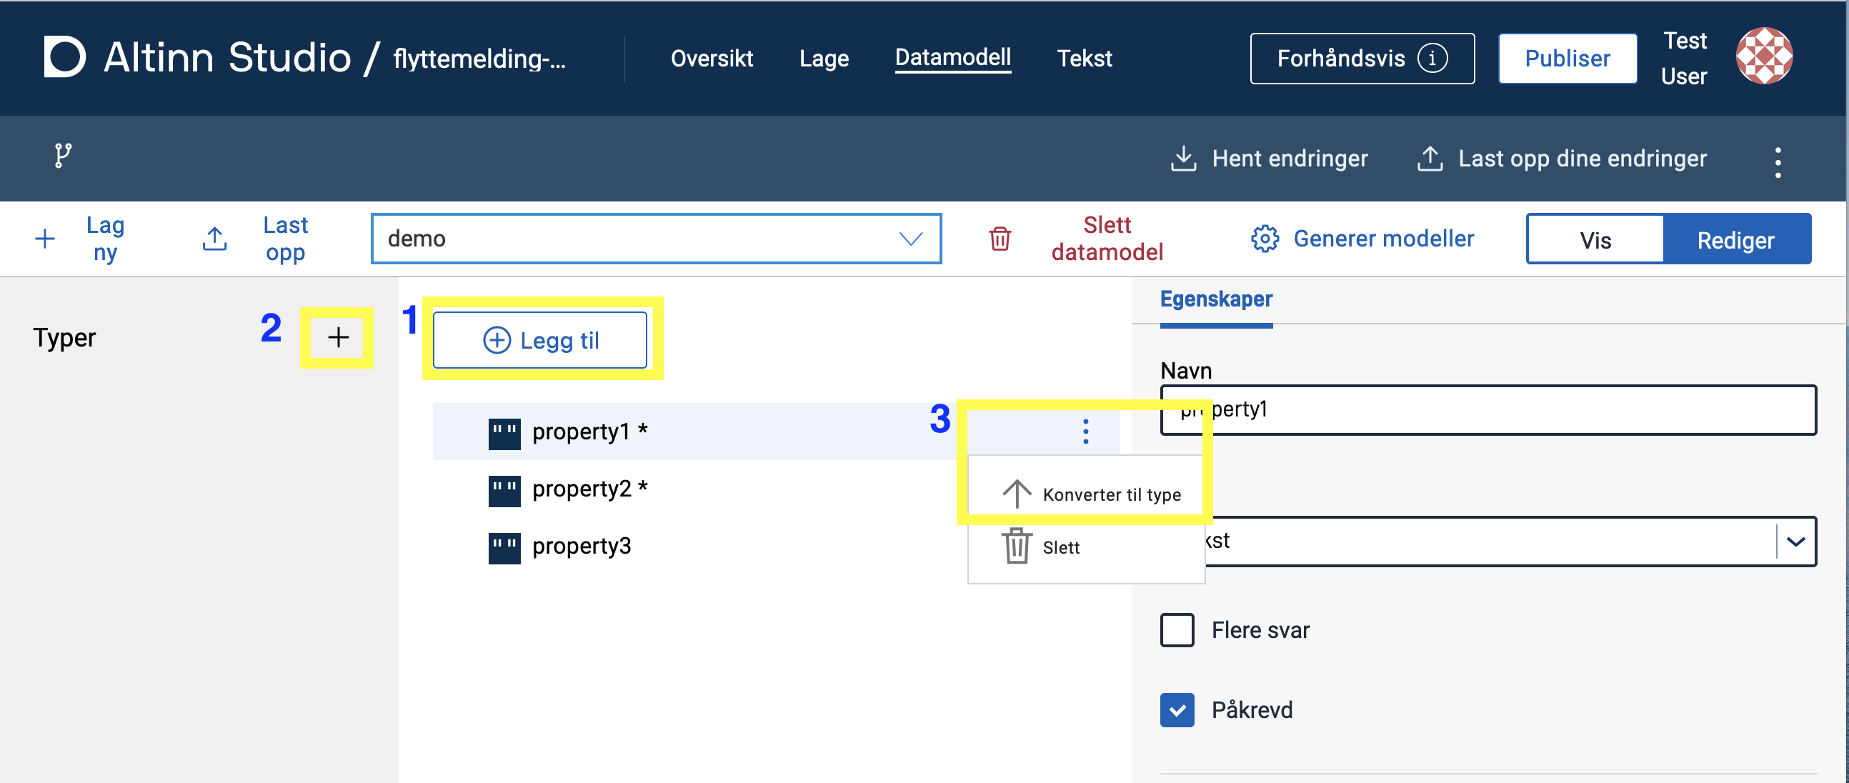Screen dimensions: 1849x783
Task: Open the header three-dot menu
Action: pos(1778,162)
